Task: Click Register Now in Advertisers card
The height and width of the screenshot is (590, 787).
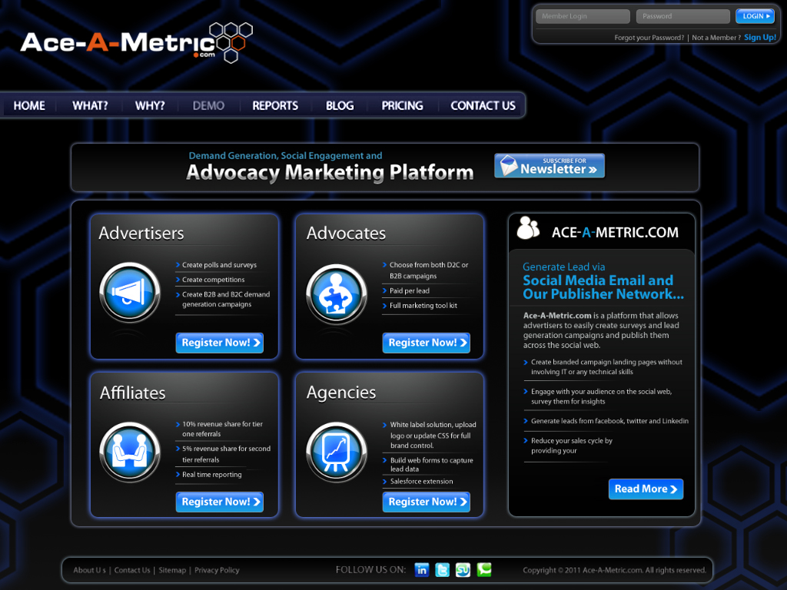Action: click(220, 343)
